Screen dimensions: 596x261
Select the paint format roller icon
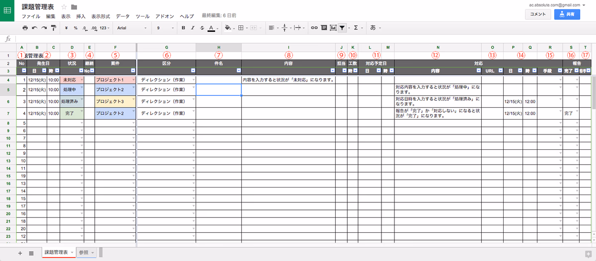click(53, 28)
